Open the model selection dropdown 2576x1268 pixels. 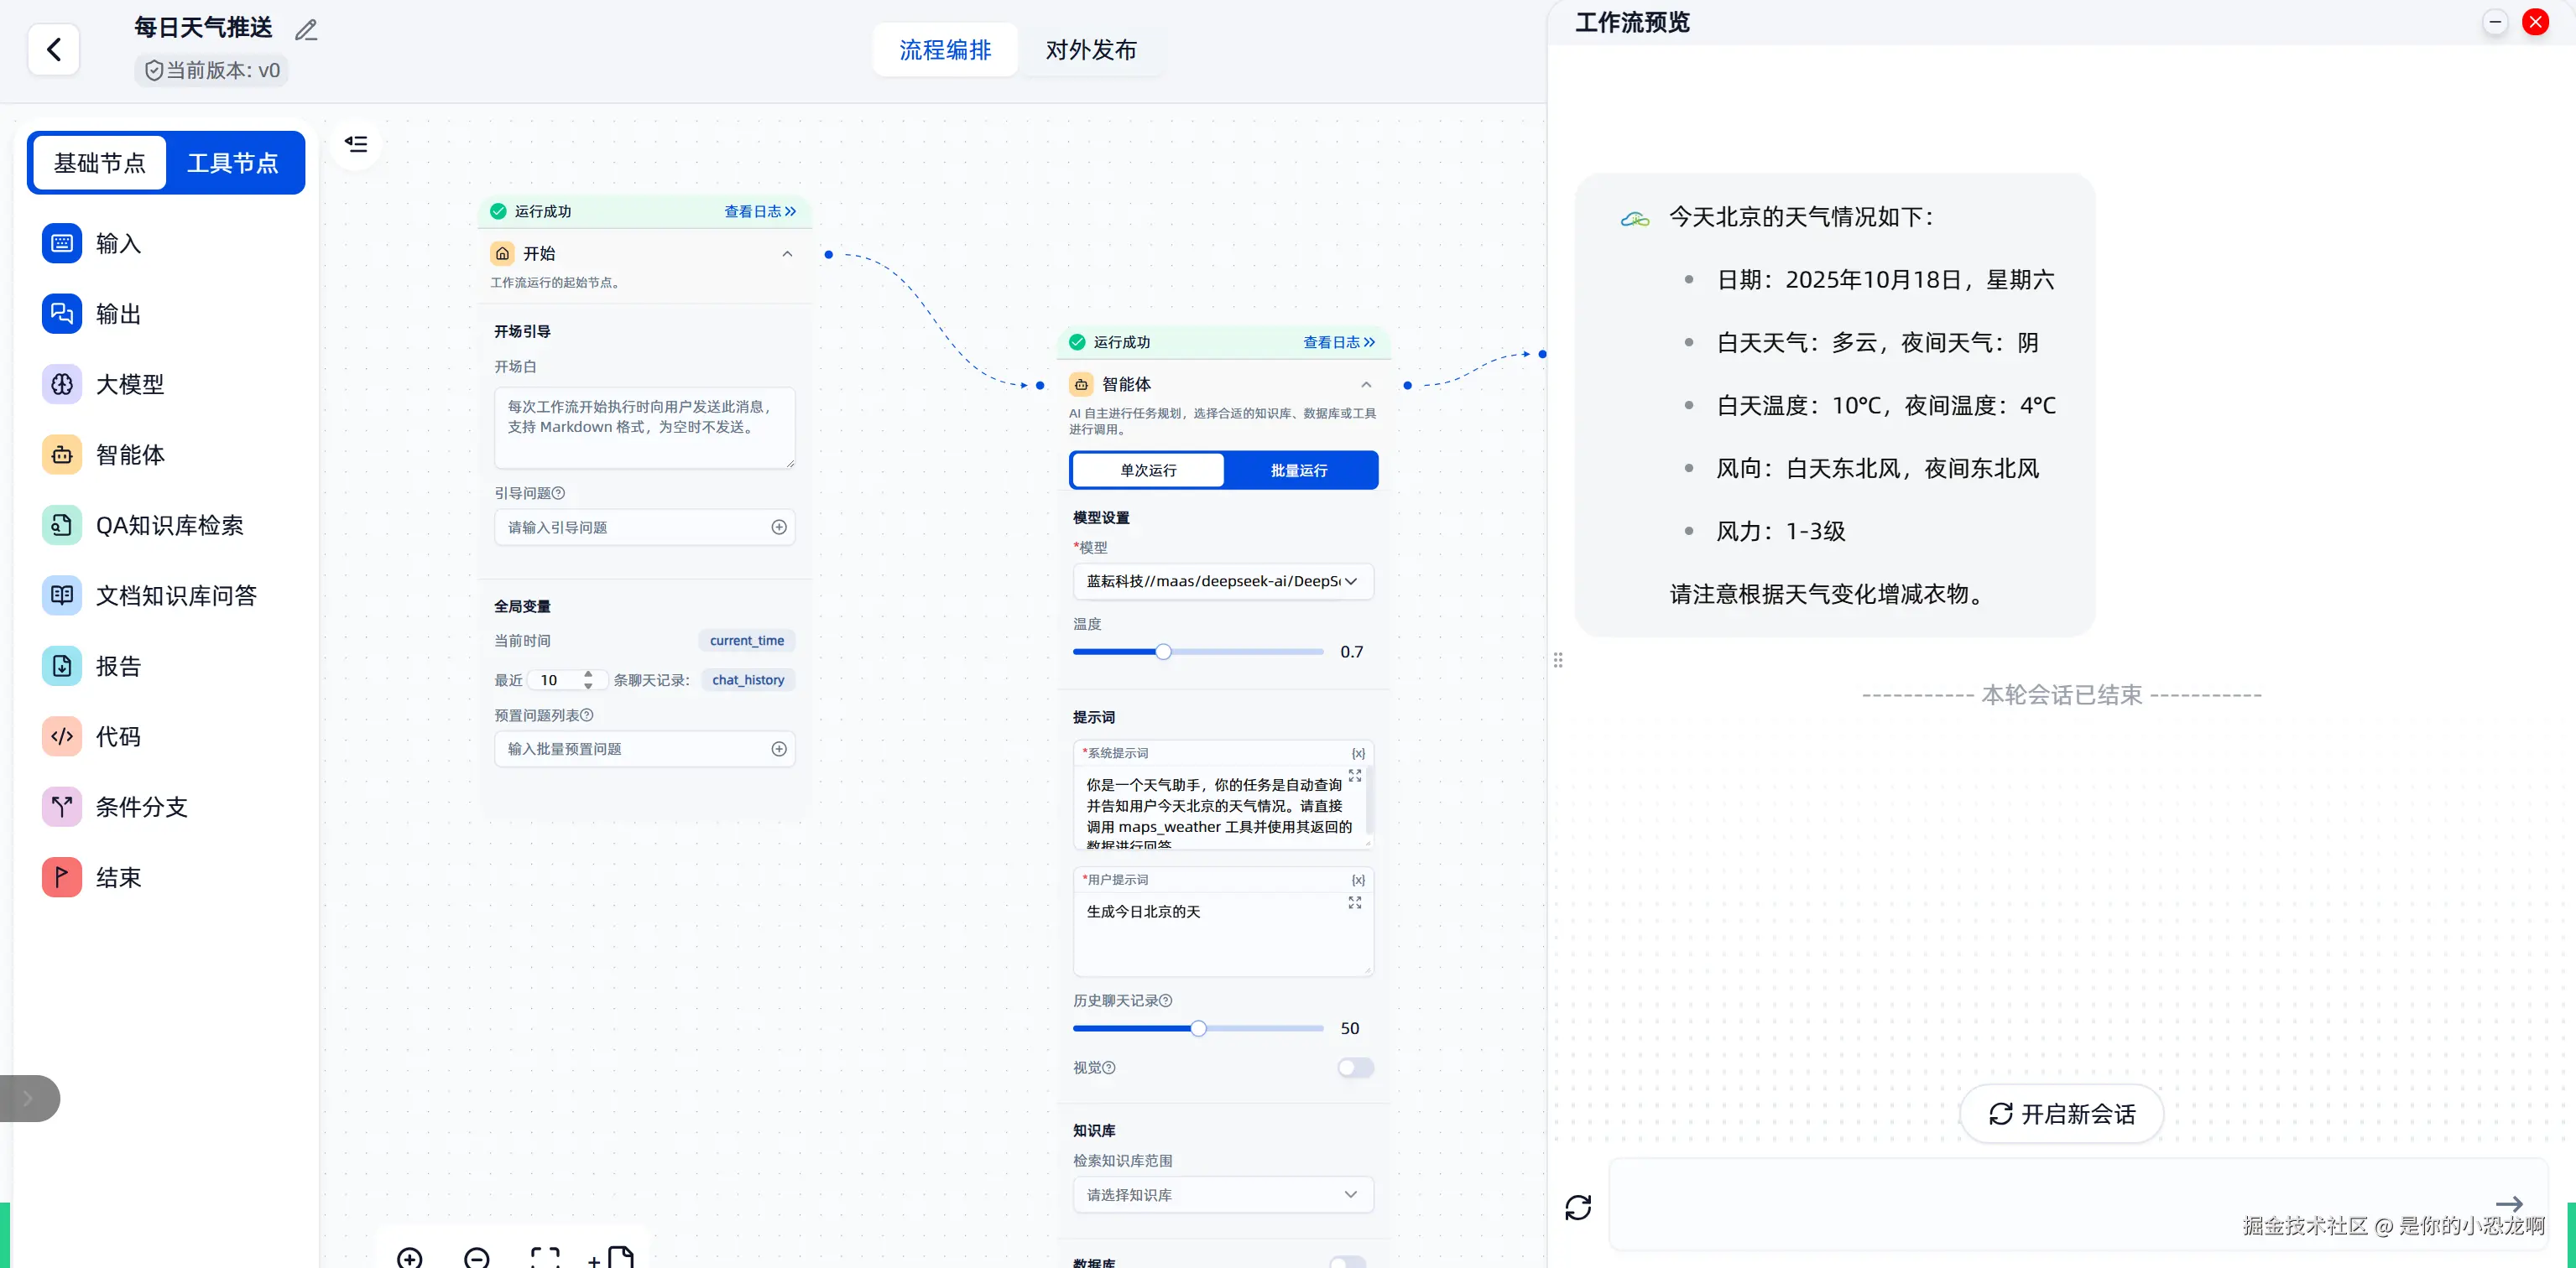click(x=1222, y=581)
